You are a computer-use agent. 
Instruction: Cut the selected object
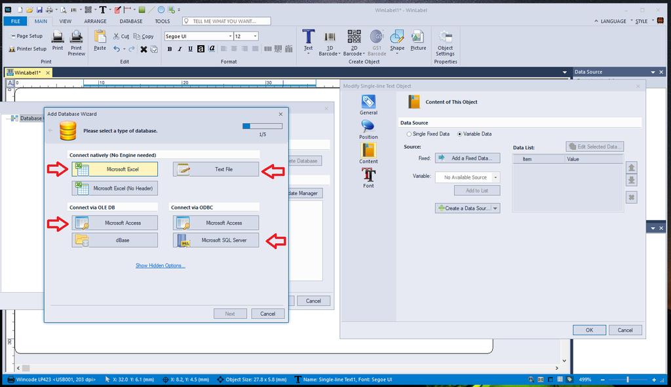[121, 37]
